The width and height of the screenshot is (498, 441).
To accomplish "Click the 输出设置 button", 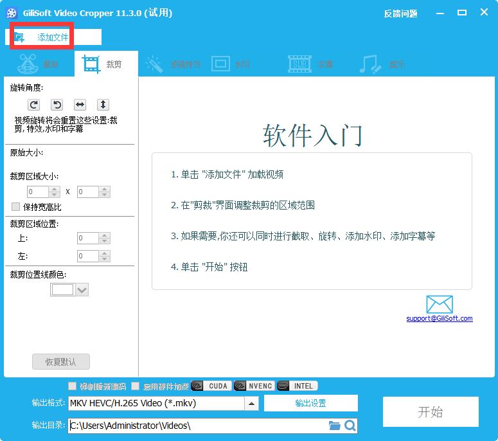I will coord(310,403).
